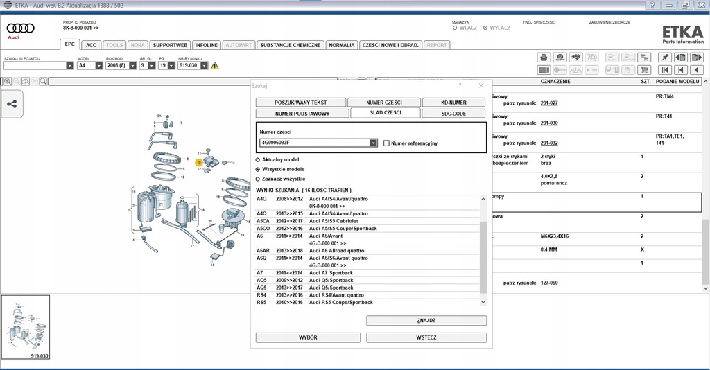This screenshot has height=370, width=710.
Task: Open the Rok mod. 2008 (8) dropdown
Action: point(132,66)
